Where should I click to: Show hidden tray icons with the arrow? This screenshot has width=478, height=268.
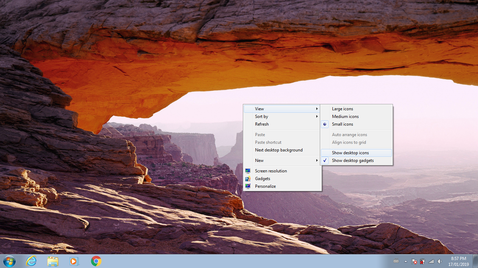[406, 261]
